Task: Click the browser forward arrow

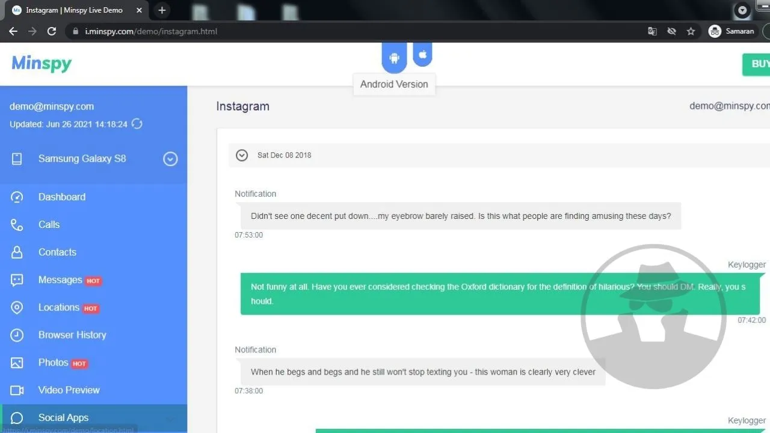Action: (x=32, y=31)
